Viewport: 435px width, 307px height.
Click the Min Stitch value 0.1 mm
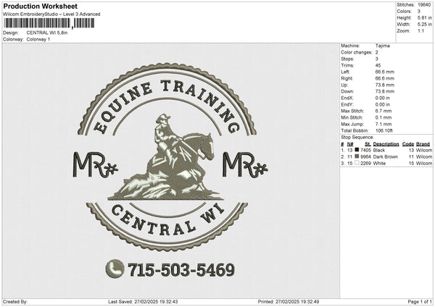(384, 117)
